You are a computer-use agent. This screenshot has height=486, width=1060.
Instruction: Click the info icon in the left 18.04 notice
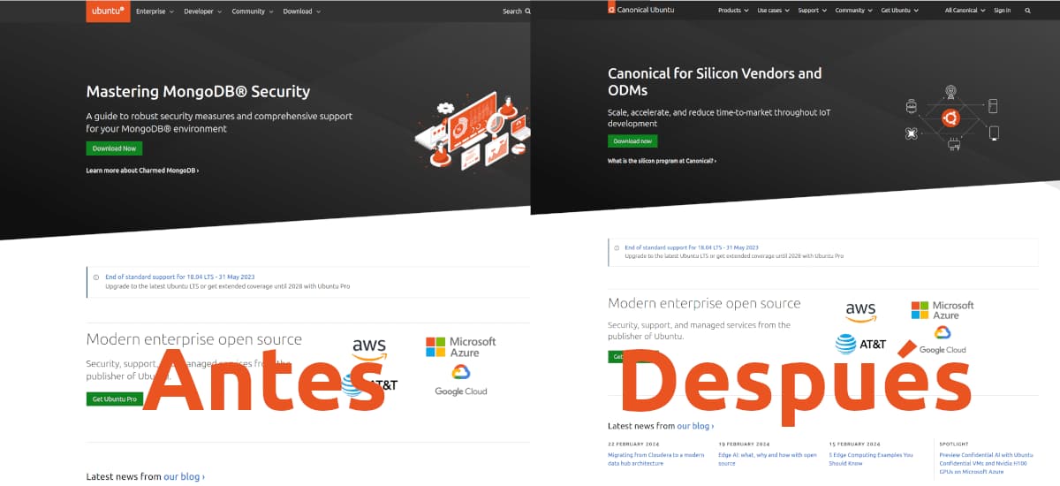[x=96, y=277]
